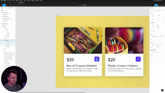Select the Hand tool

pyautogui.click(x=19, y=5)
